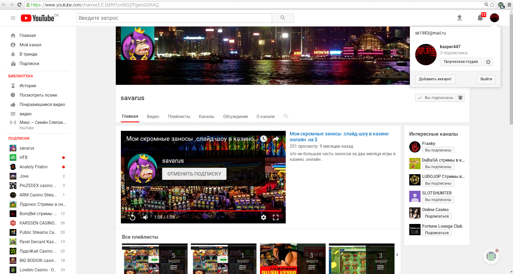Open 'В тренде' in the sidebar

click(28, 54)
